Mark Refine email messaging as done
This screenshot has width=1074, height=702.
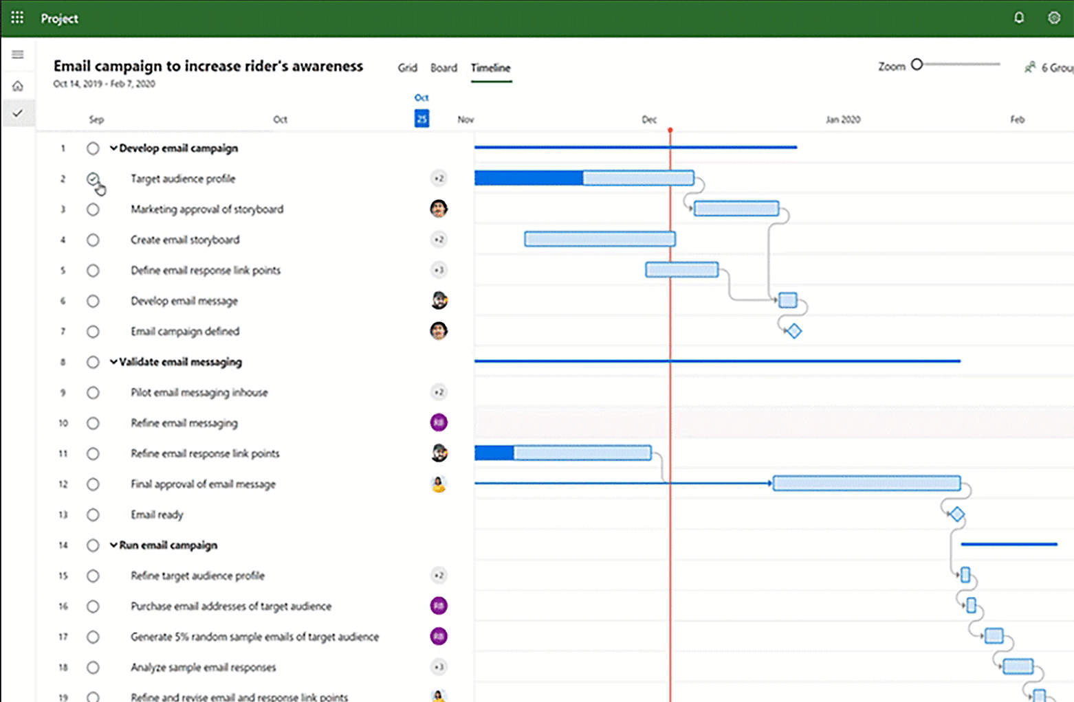click(x=94, y=423)
